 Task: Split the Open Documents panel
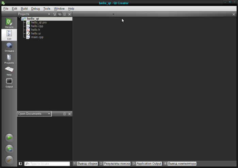64,114
